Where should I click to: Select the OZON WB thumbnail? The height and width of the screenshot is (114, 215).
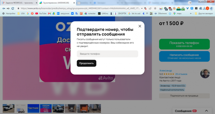point(46,108)
